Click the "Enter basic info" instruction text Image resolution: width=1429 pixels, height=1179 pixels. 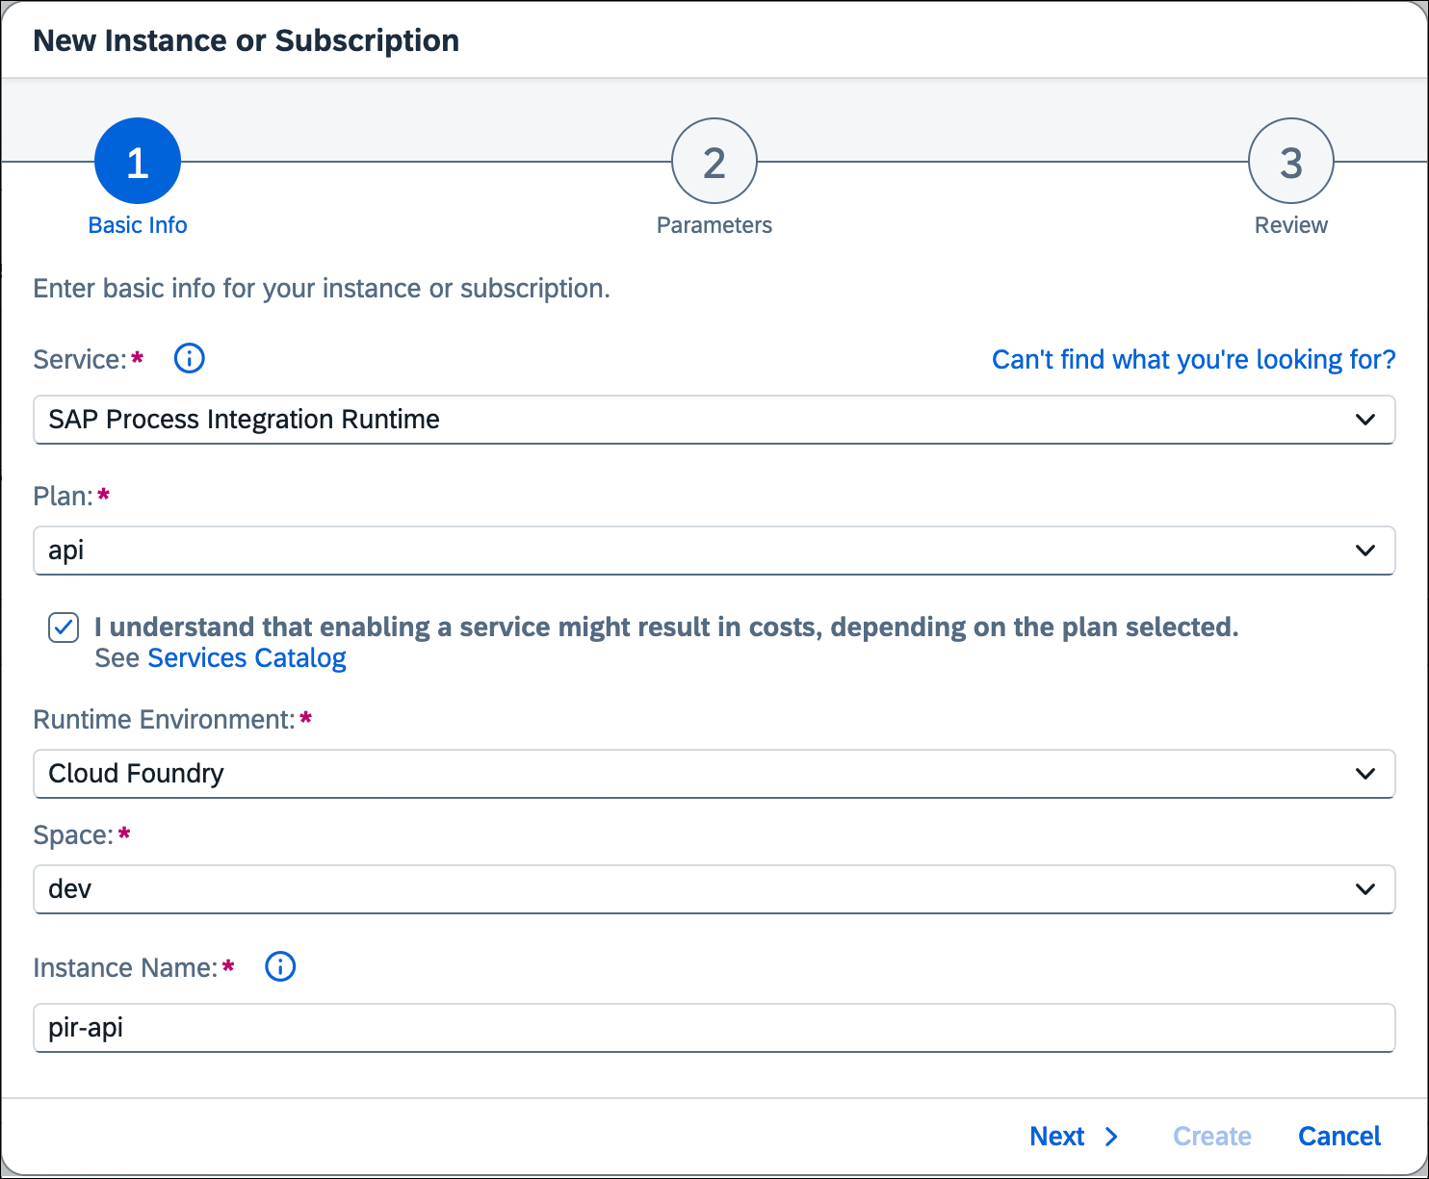[x=322, y=289]
